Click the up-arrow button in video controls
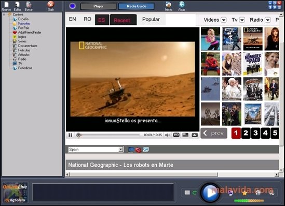The image size is (285, 206). 195,135
